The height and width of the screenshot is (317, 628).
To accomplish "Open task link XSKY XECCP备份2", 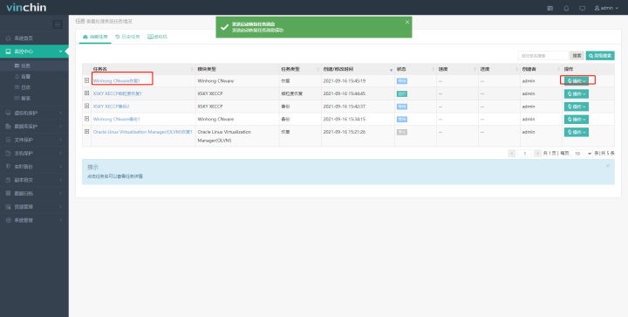I will [111, 107].
